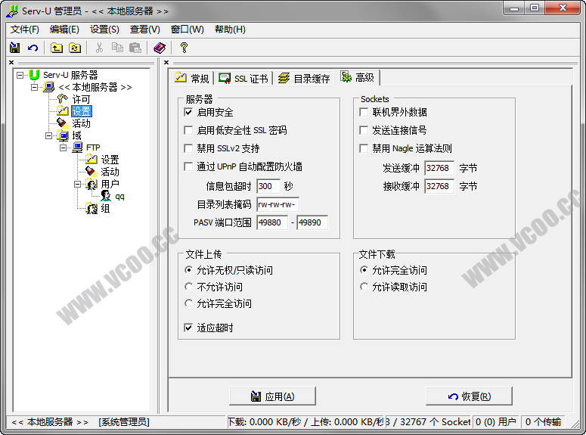
Task: Collapse the Serv-U 服务器 root node
Action: coord(20,75)
